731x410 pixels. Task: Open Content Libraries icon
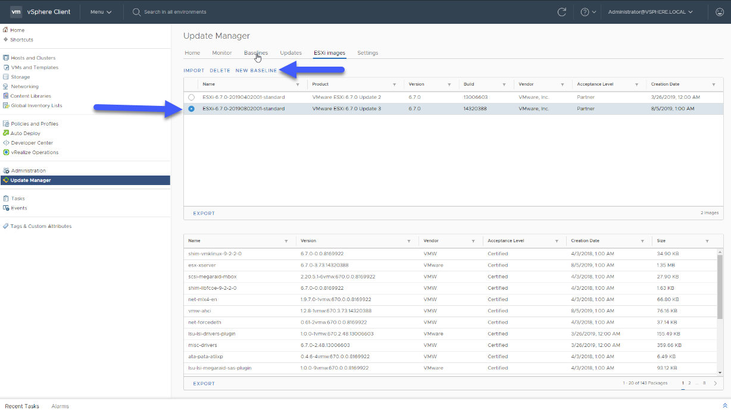[6, 96]
